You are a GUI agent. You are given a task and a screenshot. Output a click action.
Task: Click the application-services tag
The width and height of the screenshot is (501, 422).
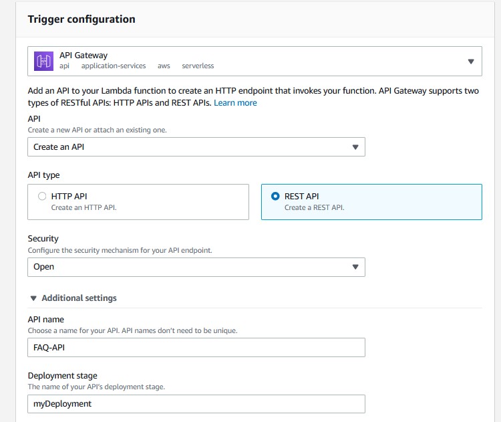(114, 66)
